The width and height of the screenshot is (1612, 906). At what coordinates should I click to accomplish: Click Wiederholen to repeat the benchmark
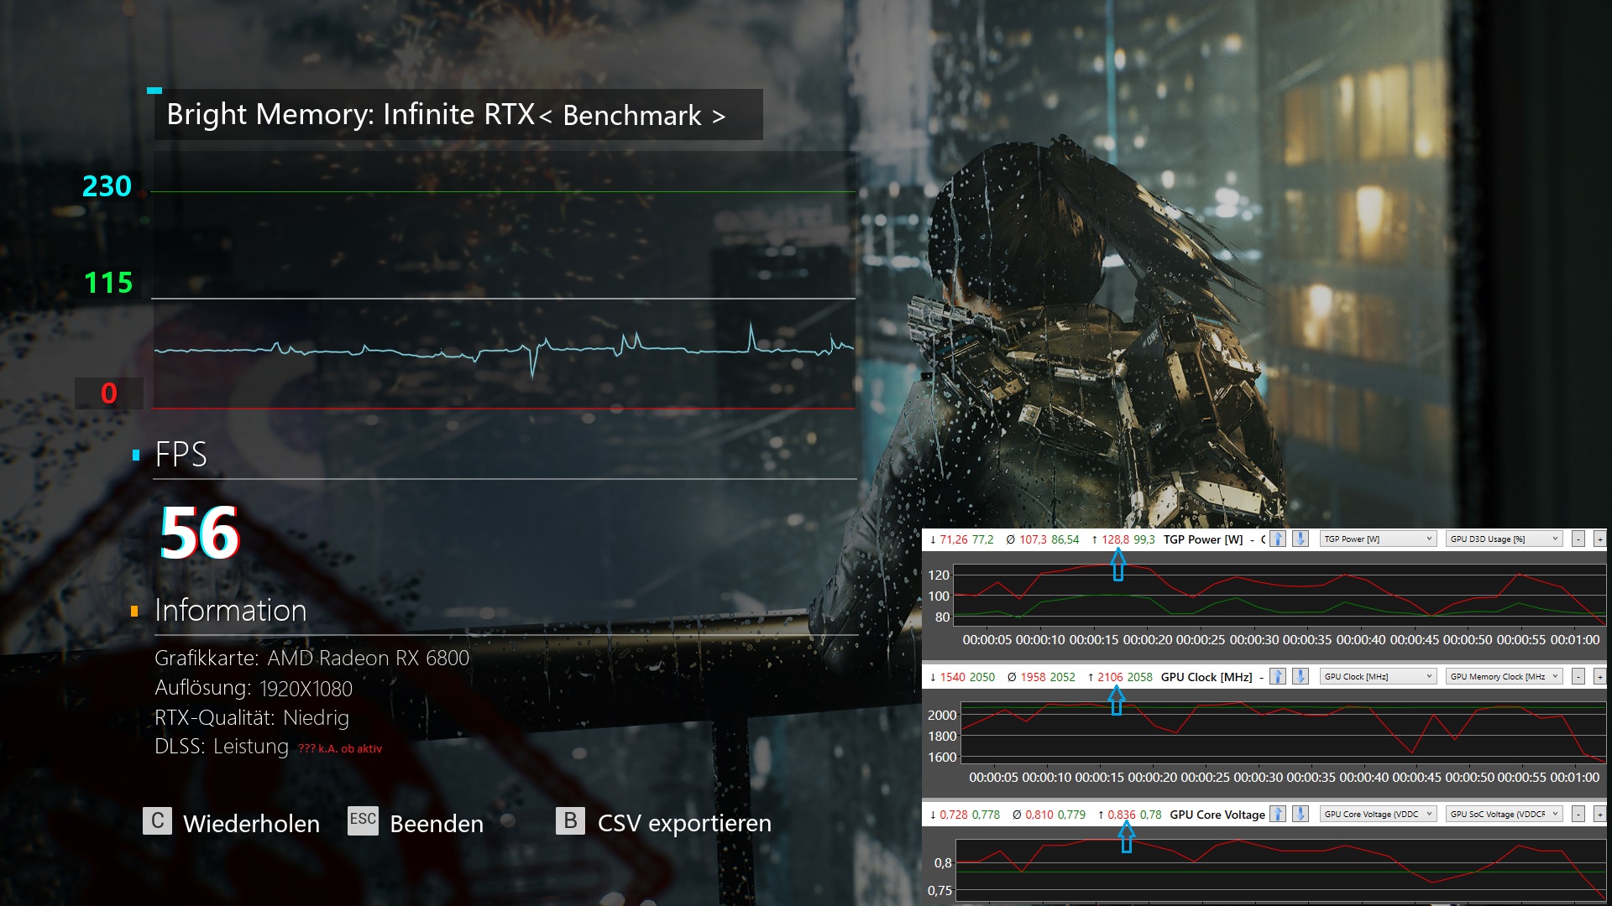(x=232, y=823)
